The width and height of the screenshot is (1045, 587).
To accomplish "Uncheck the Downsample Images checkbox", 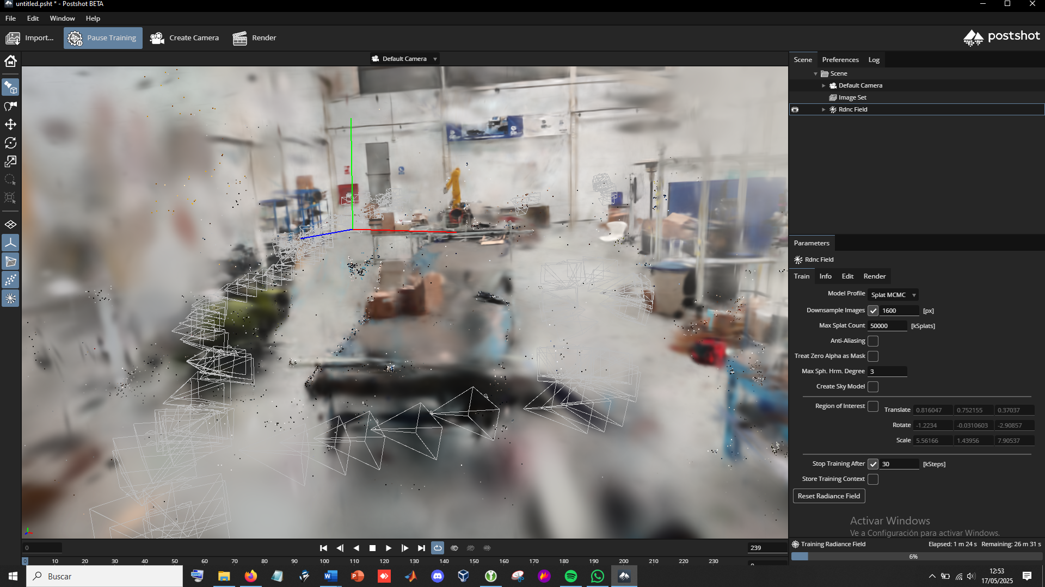I will (x=873, y=311).
